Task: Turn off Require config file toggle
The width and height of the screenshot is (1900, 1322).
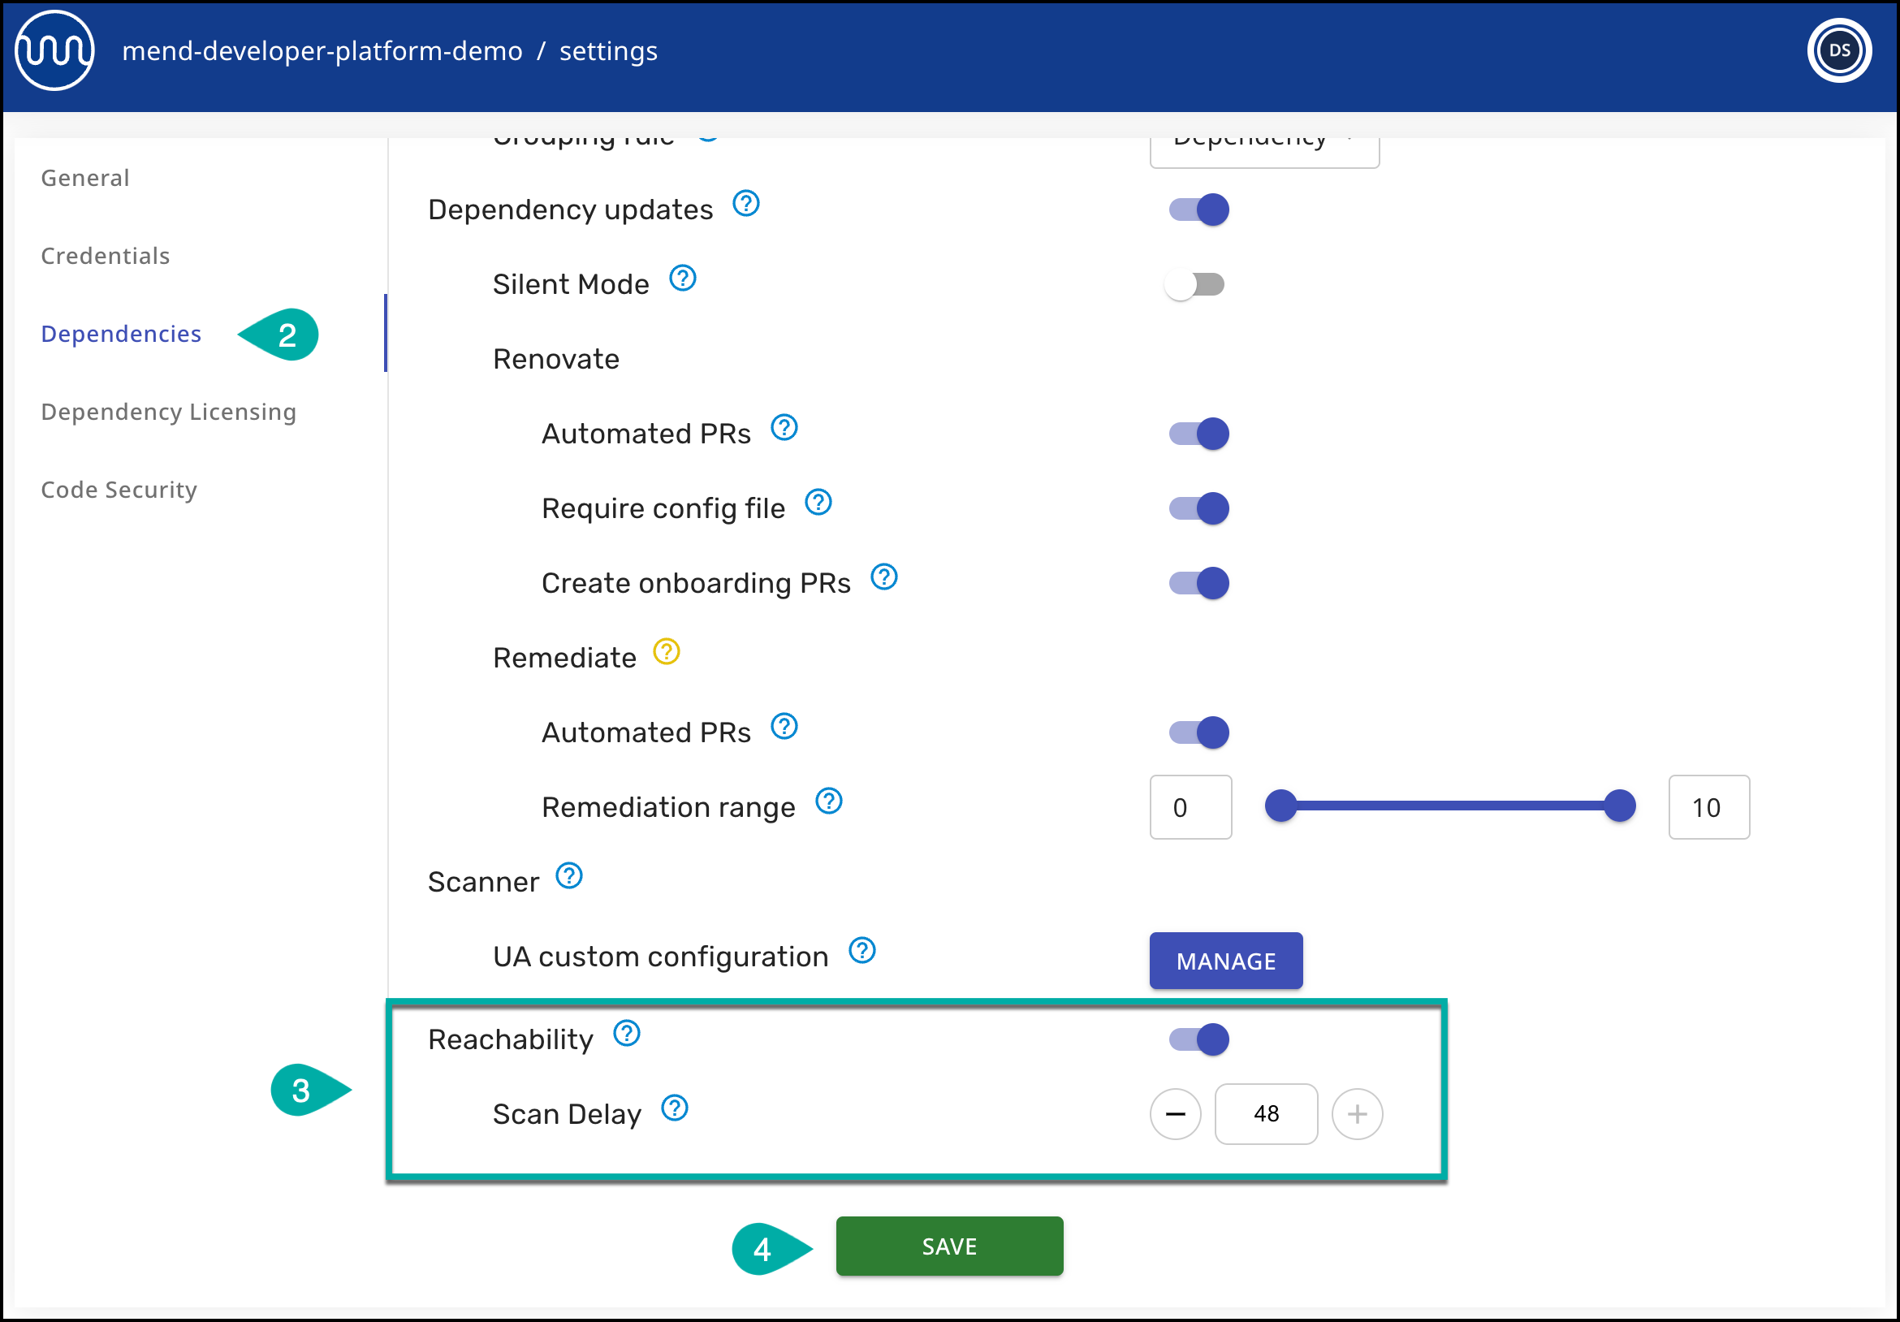Action: (x=1198, y=508)
